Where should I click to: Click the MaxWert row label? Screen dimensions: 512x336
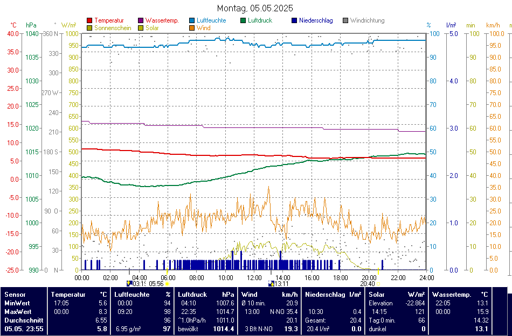click(18, 312)
